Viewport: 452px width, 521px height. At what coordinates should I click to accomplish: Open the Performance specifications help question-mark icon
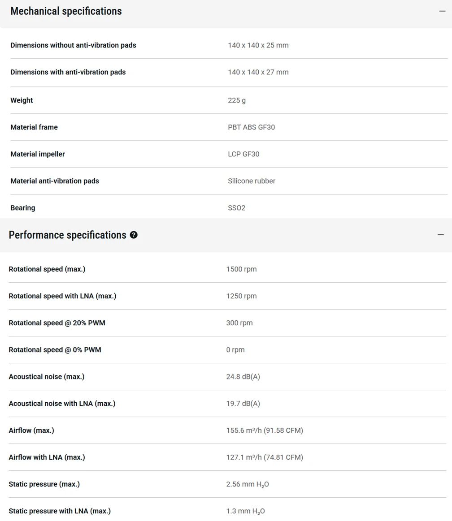pos(134,235)
